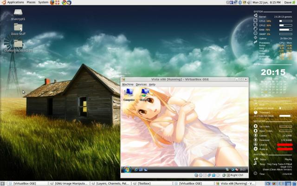Click the lifebuoy help icon in top panel
The image size is (297, 186).
tap(57, 2)
